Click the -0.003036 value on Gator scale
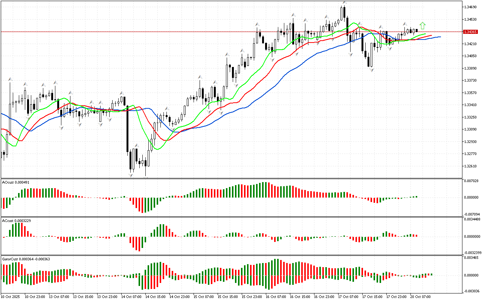This screenshot has width=482, height=301. 472,291
